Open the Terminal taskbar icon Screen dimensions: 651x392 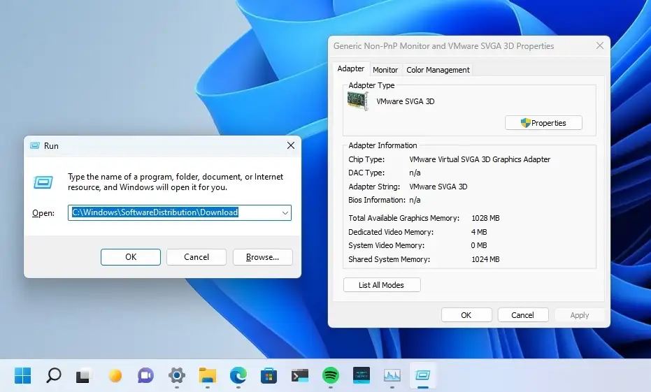(300, 376)
